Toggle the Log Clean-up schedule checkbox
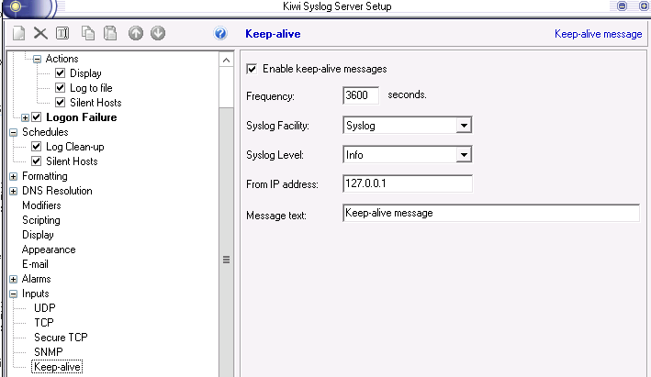This screenshot has height=377, width=651. pos(37,147)
